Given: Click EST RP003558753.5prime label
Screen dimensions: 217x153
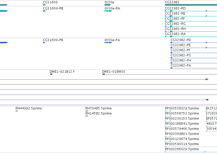Looking at the screenshot, I should [182, 113].
